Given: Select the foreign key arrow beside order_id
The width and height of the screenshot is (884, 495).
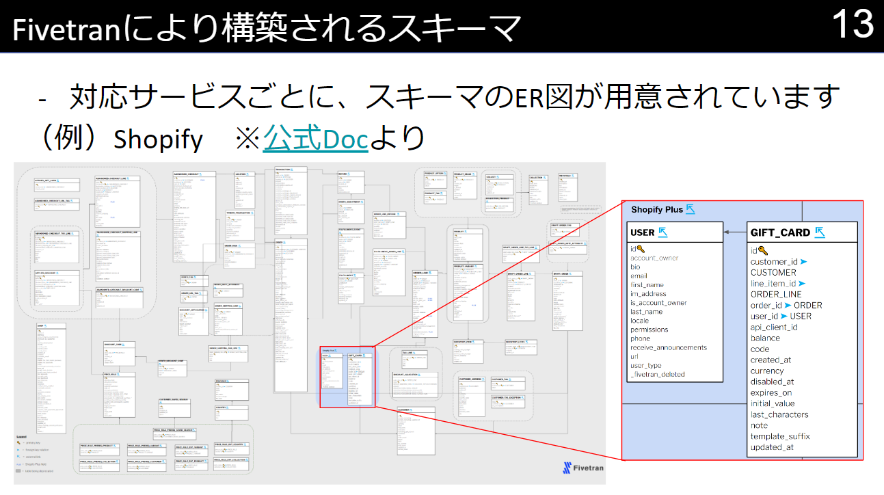Looking at the screenshot, I should coord(788,306).
